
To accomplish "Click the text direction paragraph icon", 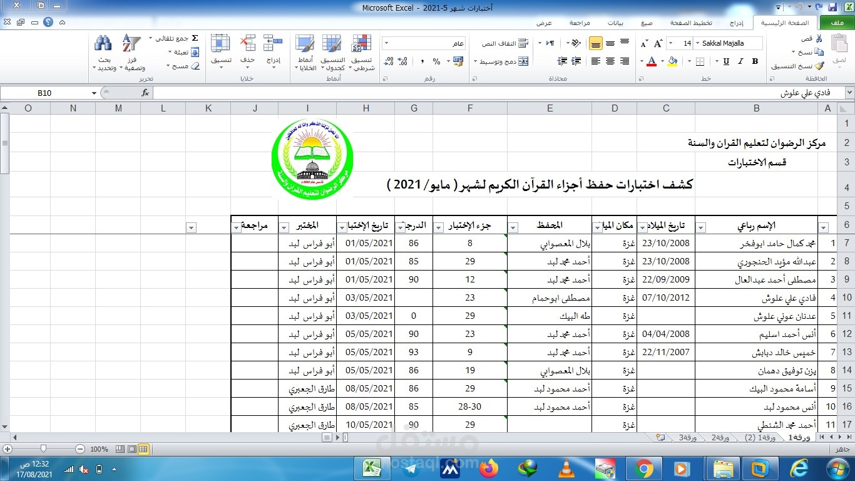I will (550, 43).
